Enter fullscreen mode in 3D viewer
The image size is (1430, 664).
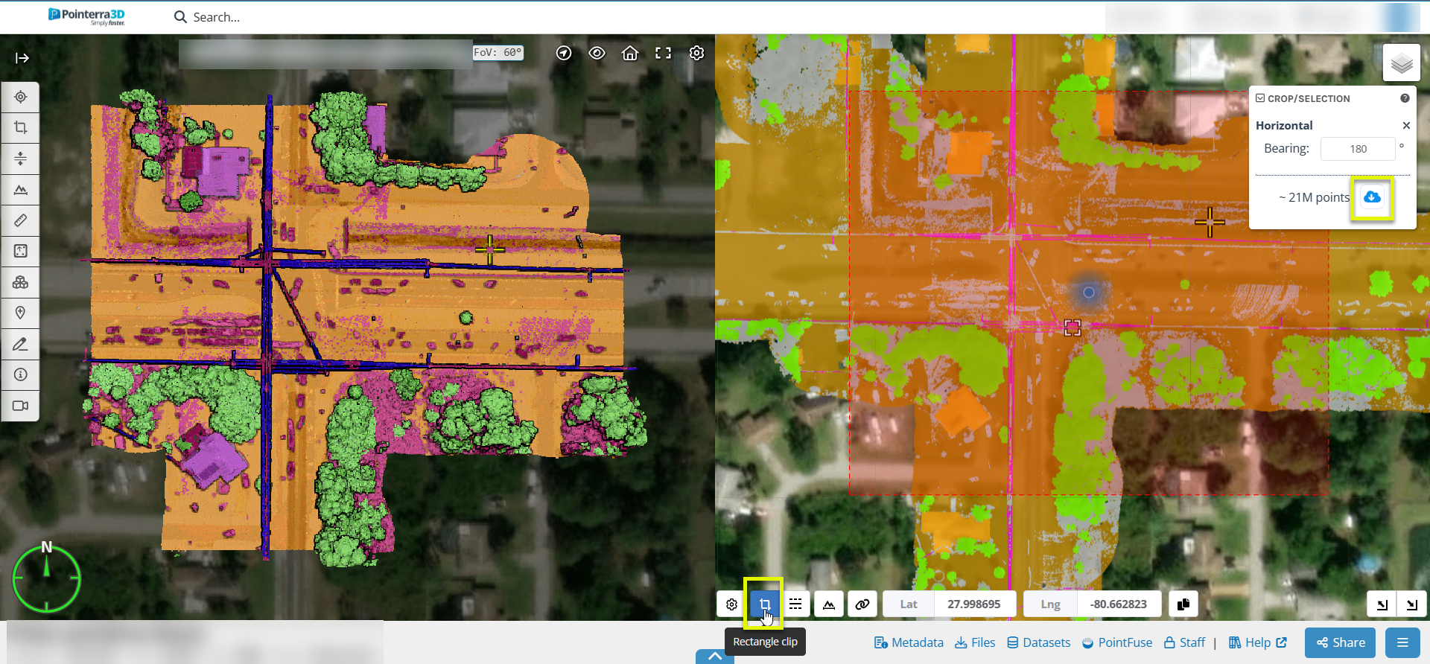coord(663,53)
